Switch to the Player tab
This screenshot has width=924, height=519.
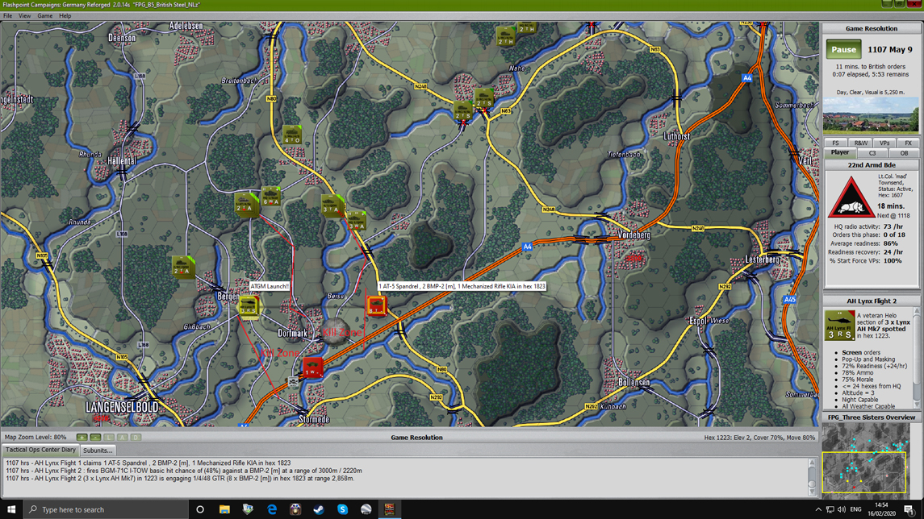coord(840,152)
